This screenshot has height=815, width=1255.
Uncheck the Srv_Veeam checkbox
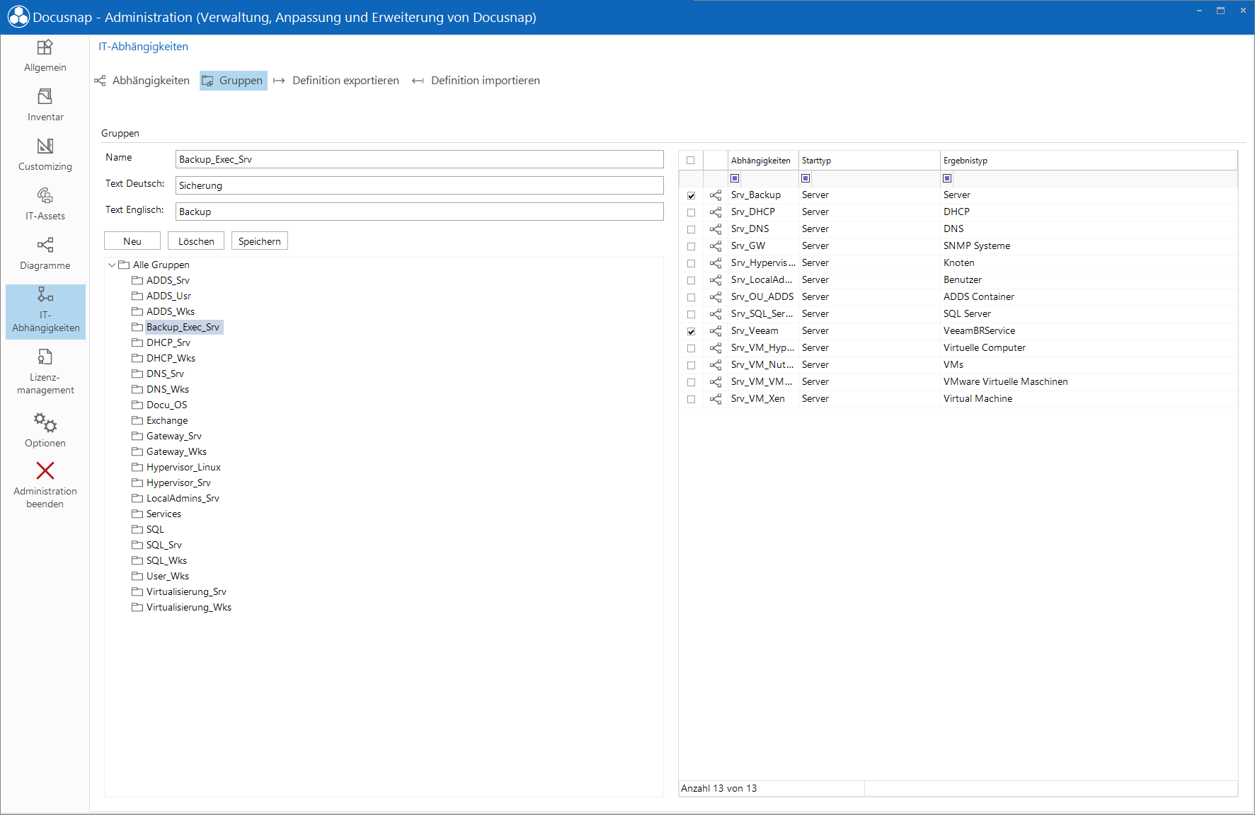pos(691,331)
